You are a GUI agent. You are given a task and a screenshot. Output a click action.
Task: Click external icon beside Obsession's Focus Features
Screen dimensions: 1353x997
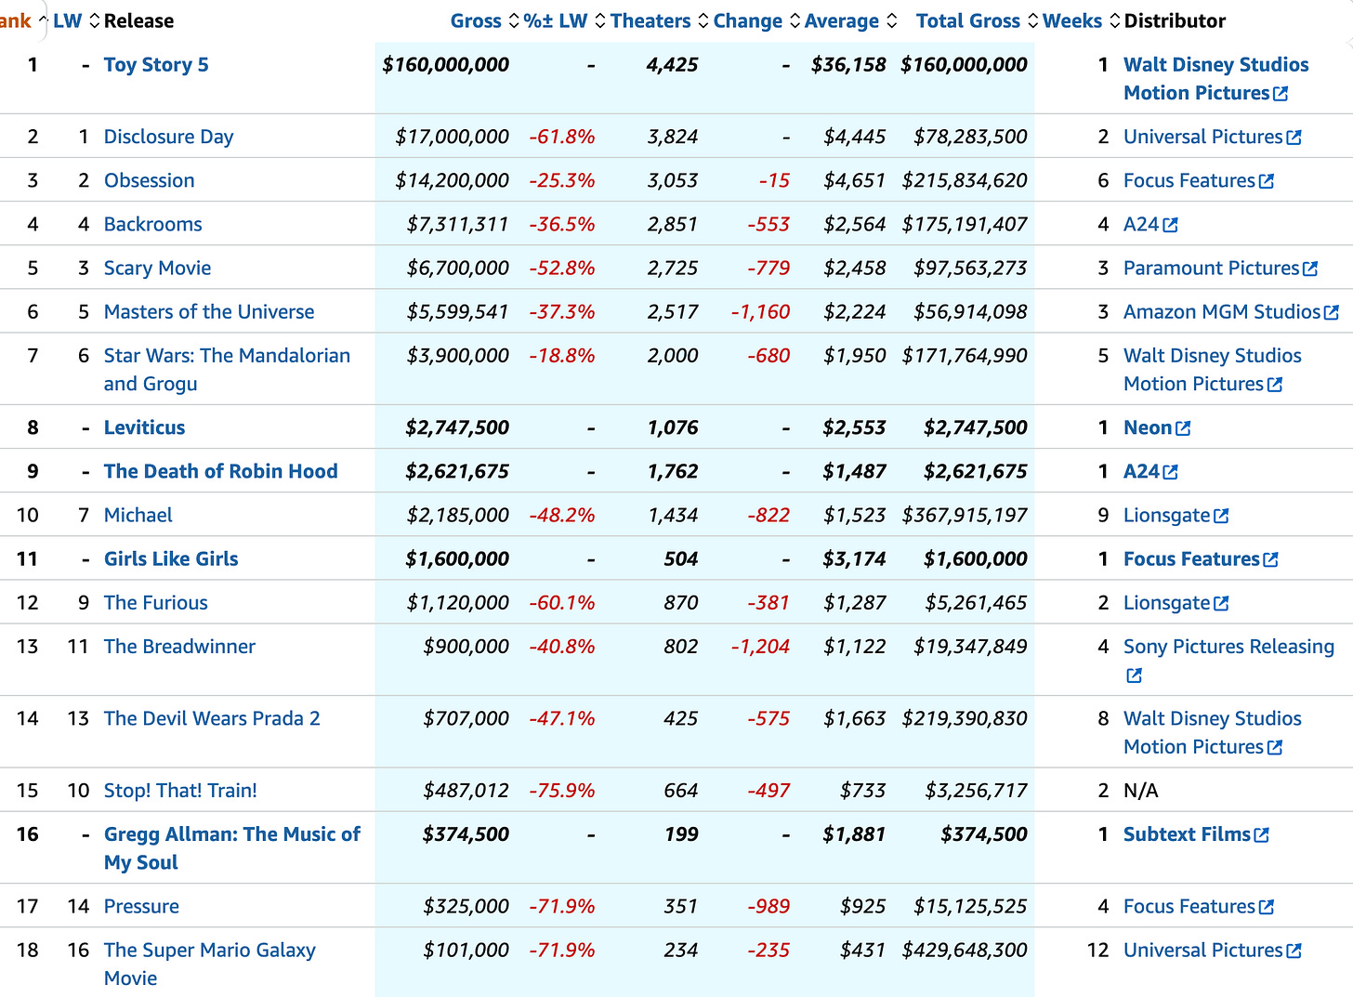pyautogui.click(x=1266, y=181)
